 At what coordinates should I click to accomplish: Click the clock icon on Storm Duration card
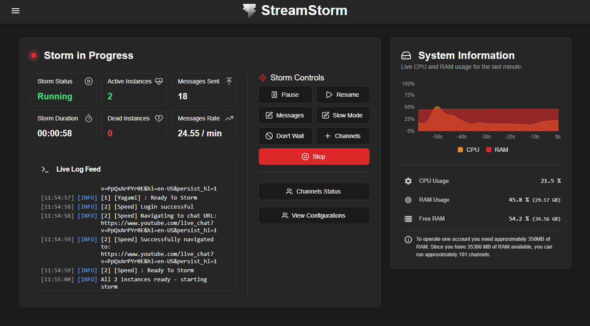click(x=89, y=118)
